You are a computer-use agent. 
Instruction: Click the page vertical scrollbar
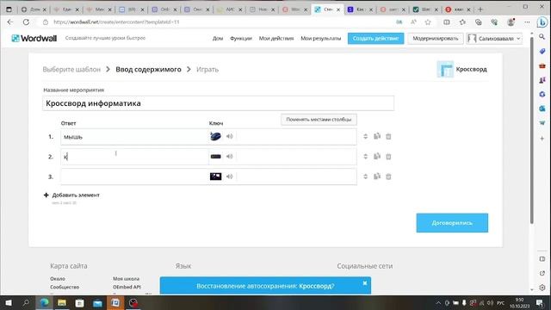pos(532,130)
